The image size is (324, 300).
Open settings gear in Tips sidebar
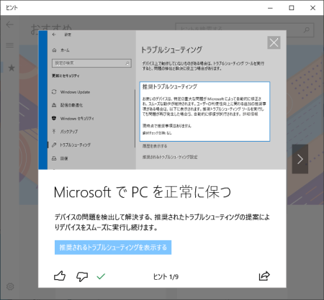(x=10, y=286)
